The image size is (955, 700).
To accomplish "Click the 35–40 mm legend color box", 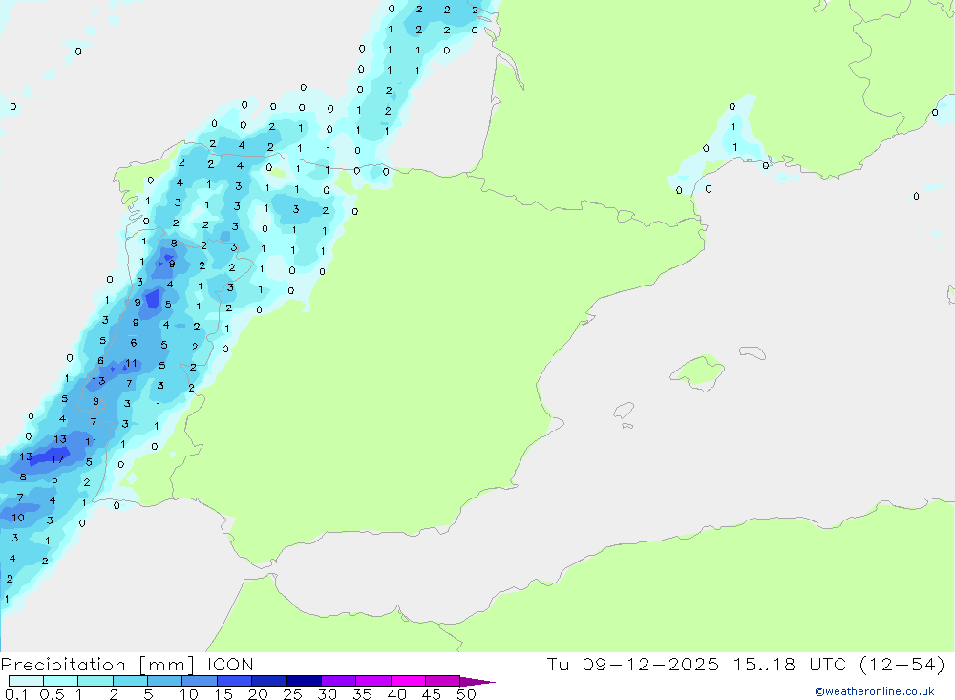I will pos(373,681).
